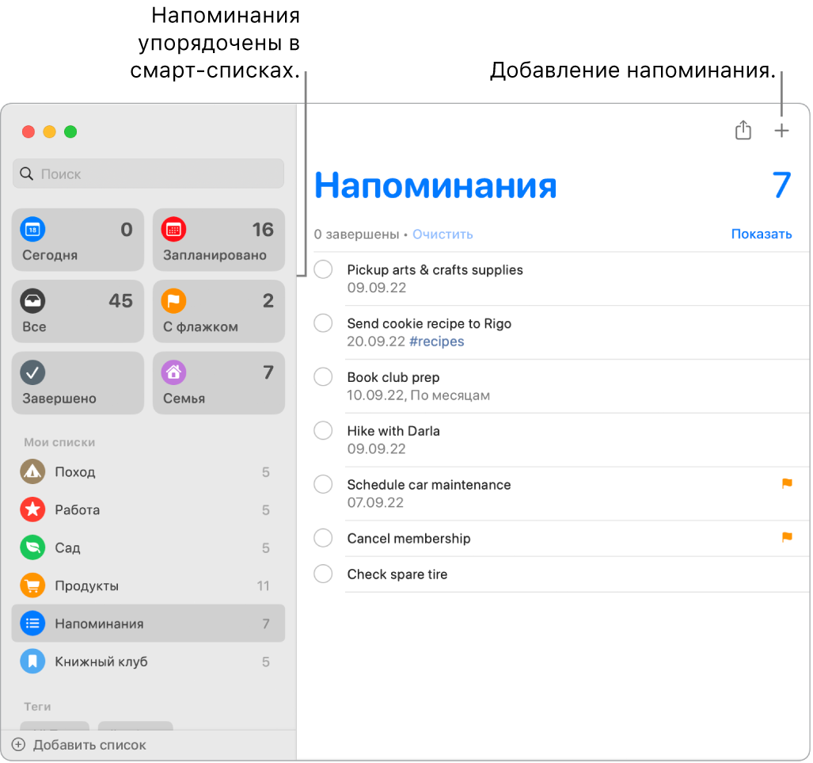Open the Запланировано smart list
The image size is (813, 763).
(218, 240)
